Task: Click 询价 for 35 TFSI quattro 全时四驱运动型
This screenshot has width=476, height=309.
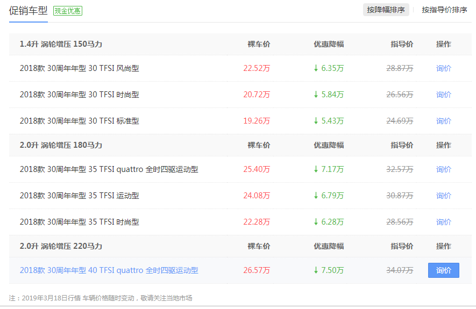Action: coord(444,169)
